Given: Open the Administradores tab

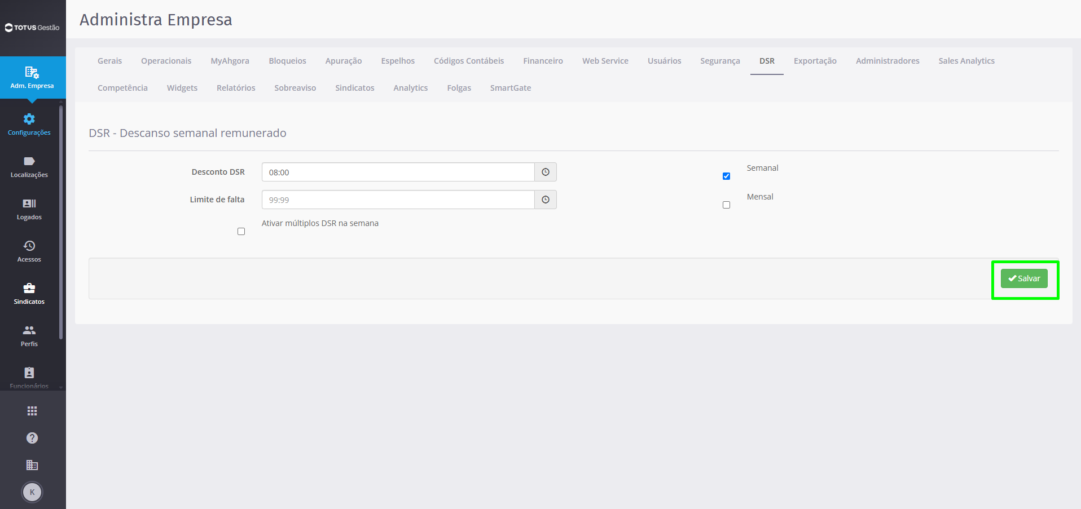Looking at the screenshot, I should point(887,61).
